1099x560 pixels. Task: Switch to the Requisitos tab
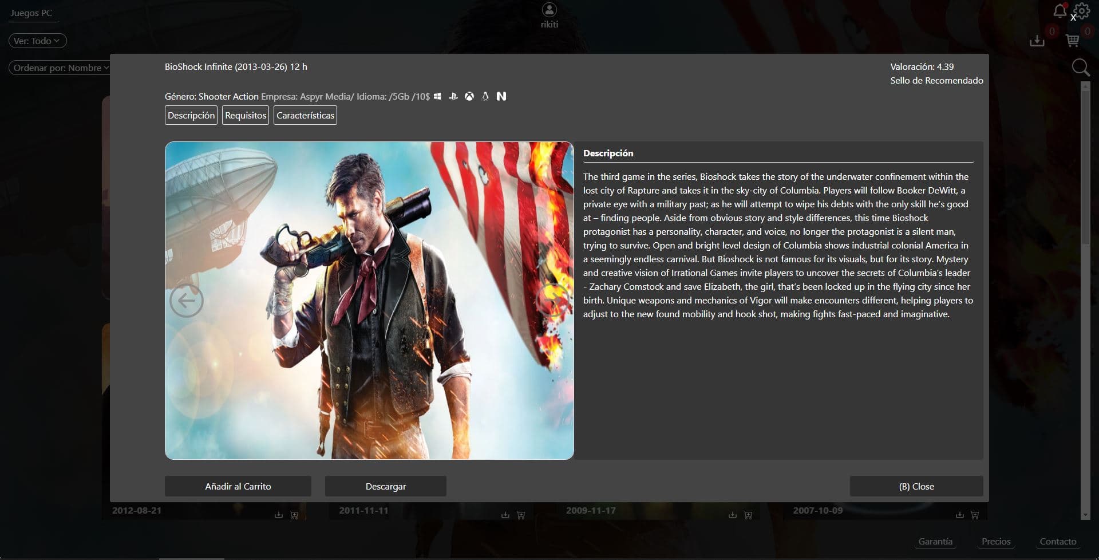(246, 115)
